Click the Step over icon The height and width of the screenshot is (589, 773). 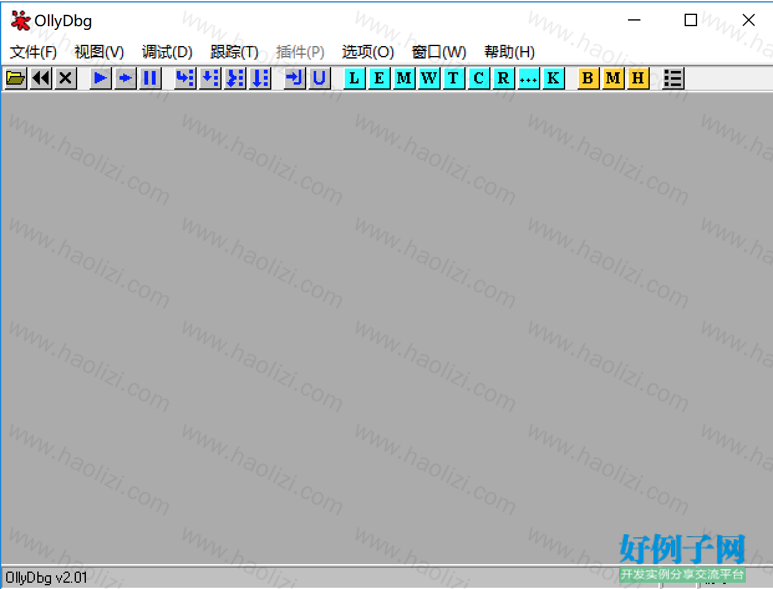point(210,78)
